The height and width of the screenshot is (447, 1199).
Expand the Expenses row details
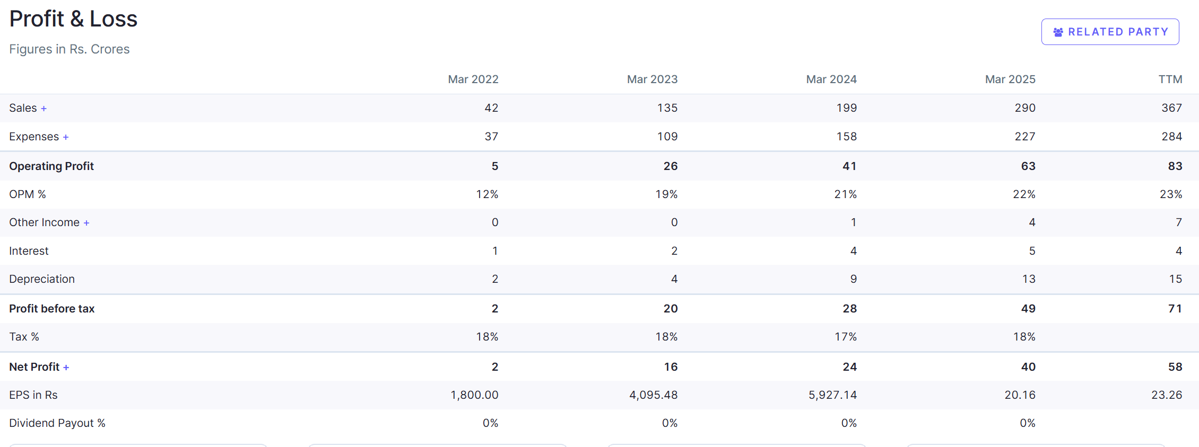click(66, 137)
